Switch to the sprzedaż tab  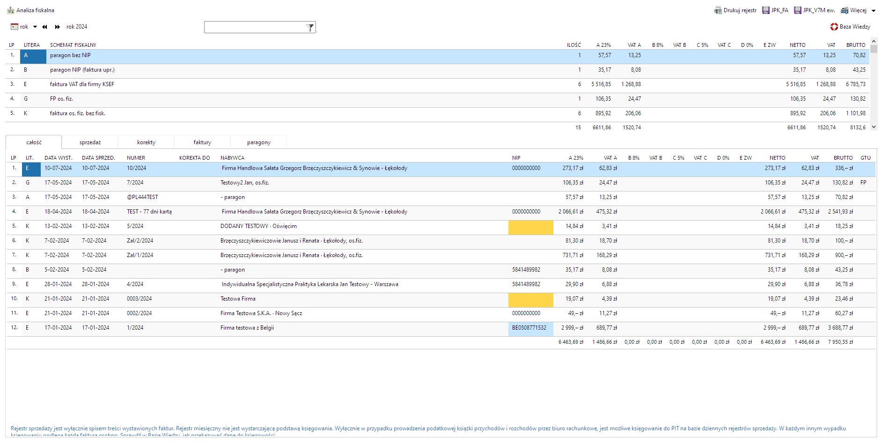pos(90,142)
